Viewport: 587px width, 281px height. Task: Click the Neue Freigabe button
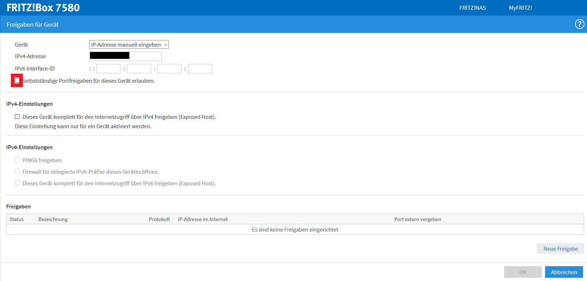560,248
